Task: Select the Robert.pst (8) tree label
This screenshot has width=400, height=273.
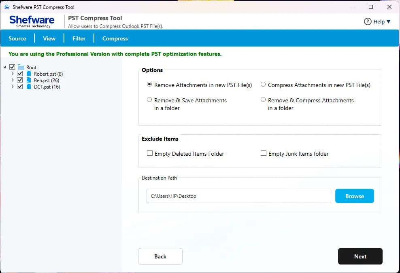Action: (x=48, y=74)
